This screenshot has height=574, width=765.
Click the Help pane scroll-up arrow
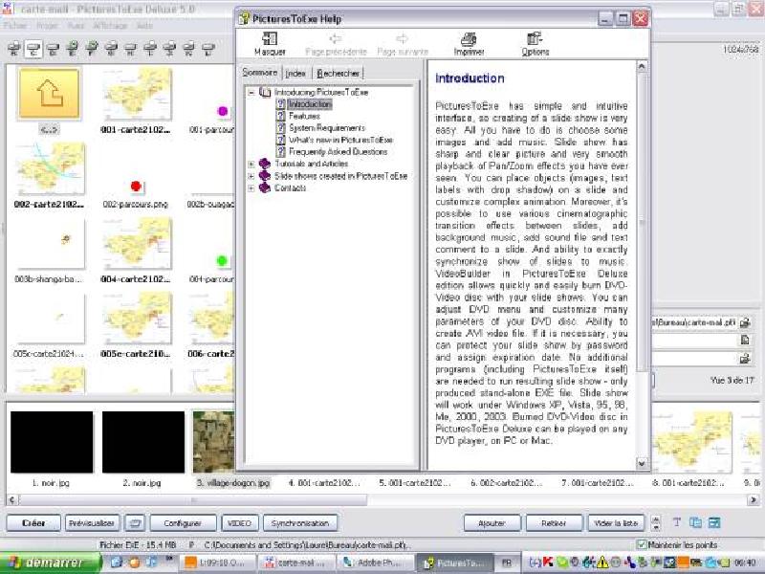click(642, 66)
